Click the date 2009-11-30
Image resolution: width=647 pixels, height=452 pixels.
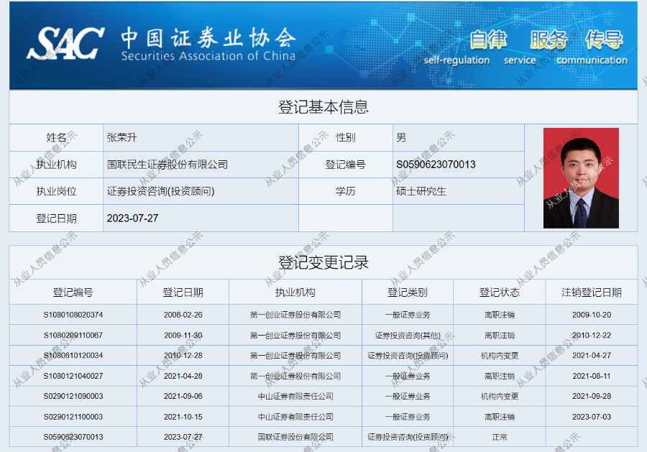point(183,336)
